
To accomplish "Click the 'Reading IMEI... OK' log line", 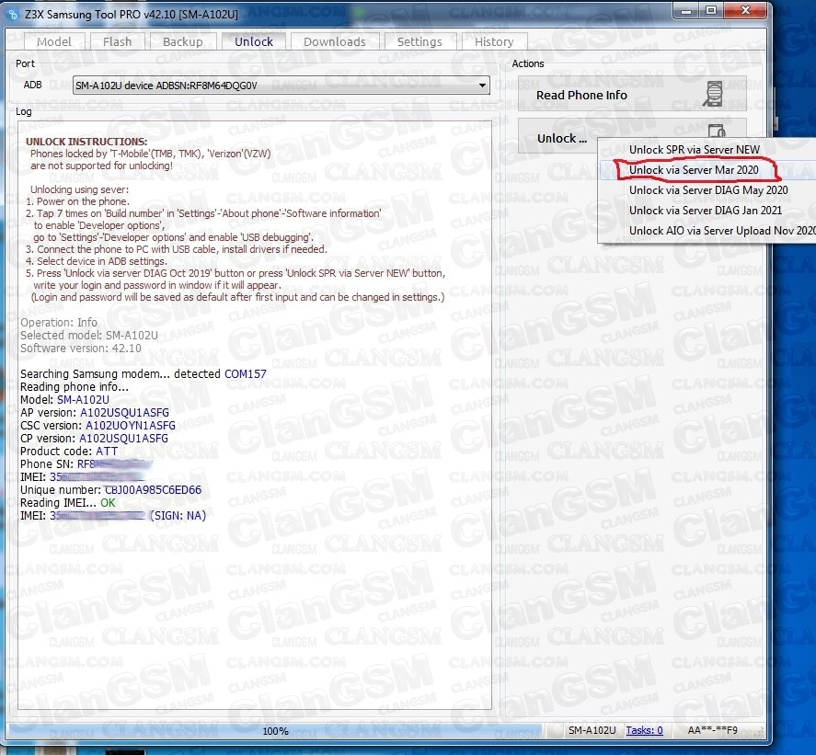I will (x=68, y=503).
